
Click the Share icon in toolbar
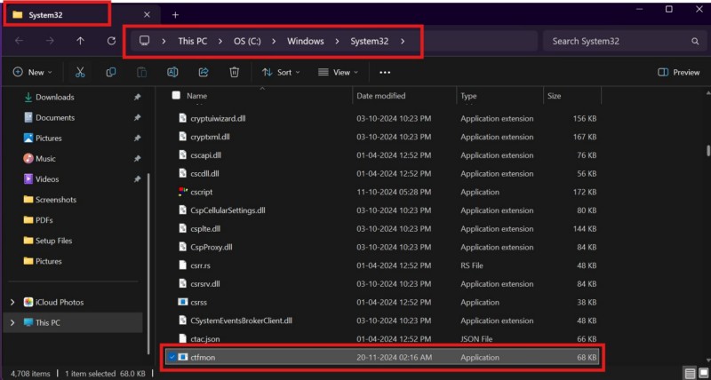(204, 72)
